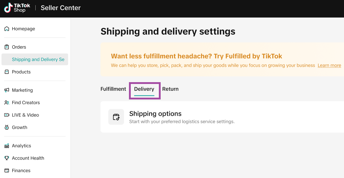Click the Homepage house icon
This screenshot has height=178, width=344.
click(x=6, y=29)
